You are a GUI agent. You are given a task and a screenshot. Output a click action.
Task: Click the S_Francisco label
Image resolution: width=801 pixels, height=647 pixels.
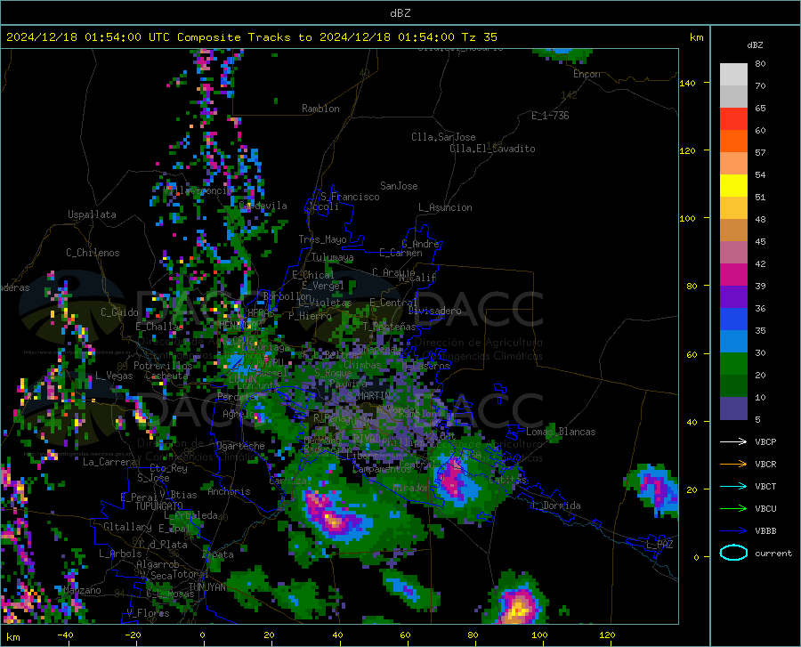[350, 197]
